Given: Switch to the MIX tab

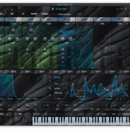Looking at the screenshot, I should (12, 12).
